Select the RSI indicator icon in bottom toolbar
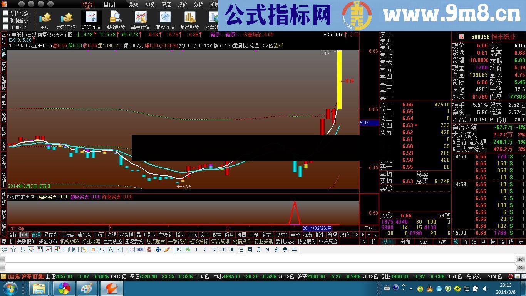This screenshot has height=296, width=526. (141, 250)
